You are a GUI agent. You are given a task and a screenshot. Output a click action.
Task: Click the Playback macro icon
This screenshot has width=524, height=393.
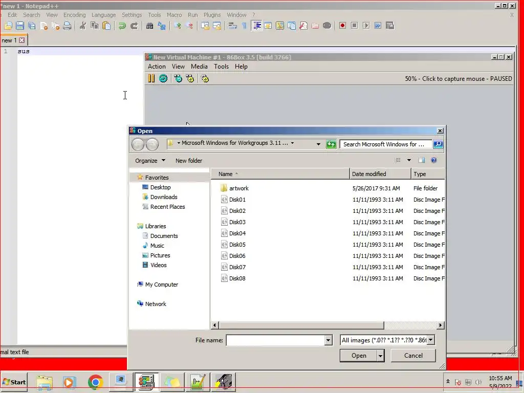click(x=366, y=26)
